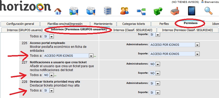Screen dimensions: 219x98
Task: Open the factory icon
Action: (x=175, y=11)
